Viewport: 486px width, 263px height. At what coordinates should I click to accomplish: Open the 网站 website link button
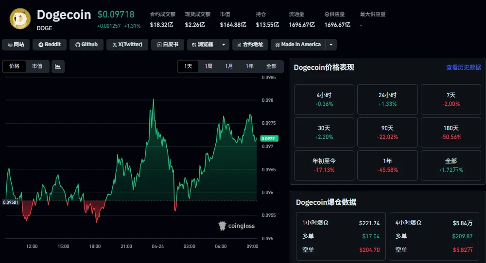point(16,45)
